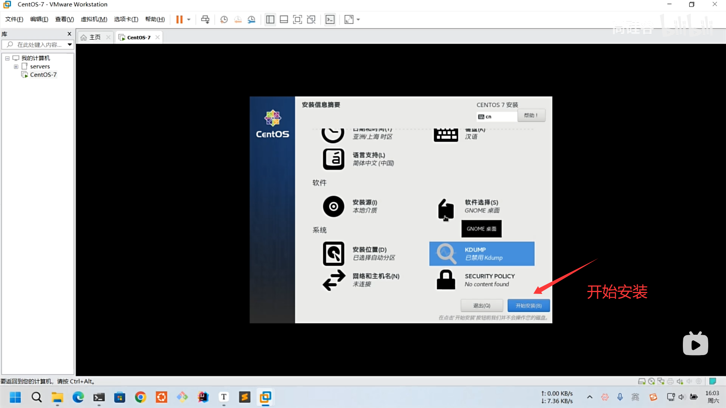Open the library search filter dropdown
The height and width of the screenshot is (408, 726).
coord(70,45)
